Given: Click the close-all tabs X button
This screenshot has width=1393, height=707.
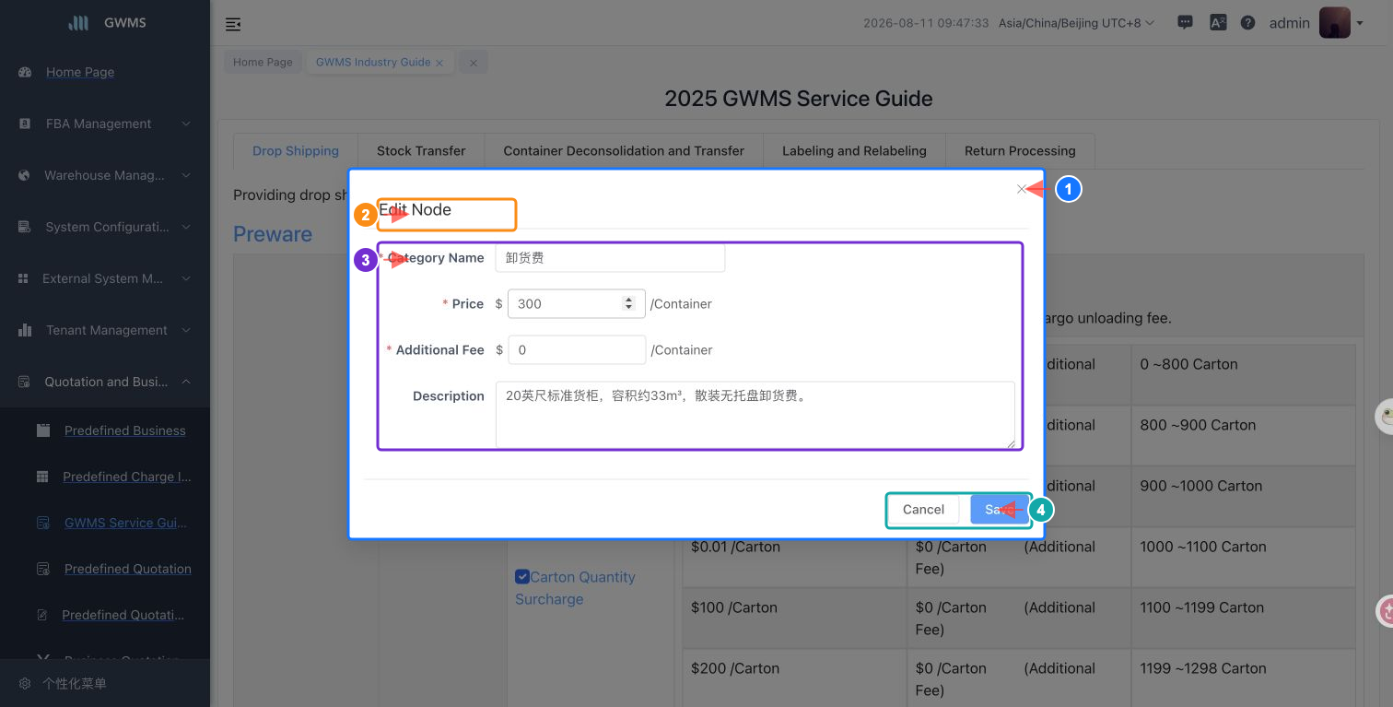Looking at the screenshot, I should point(474,63).
